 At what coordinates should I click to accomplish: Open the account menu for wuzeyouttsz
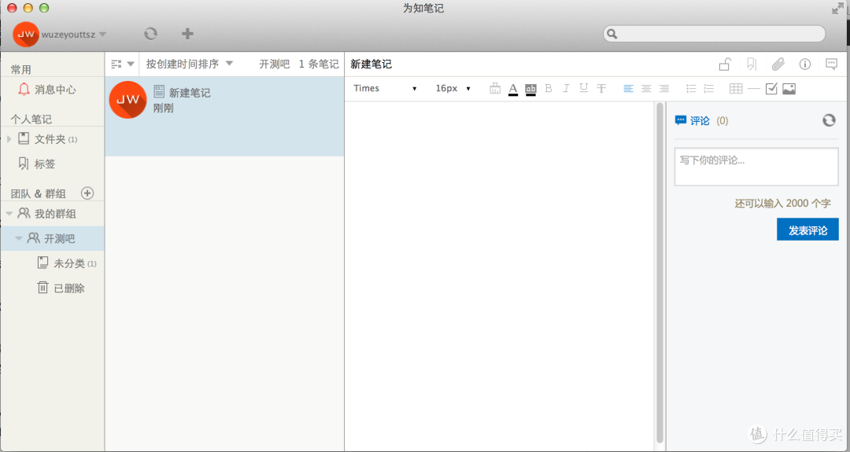point(74,34)
